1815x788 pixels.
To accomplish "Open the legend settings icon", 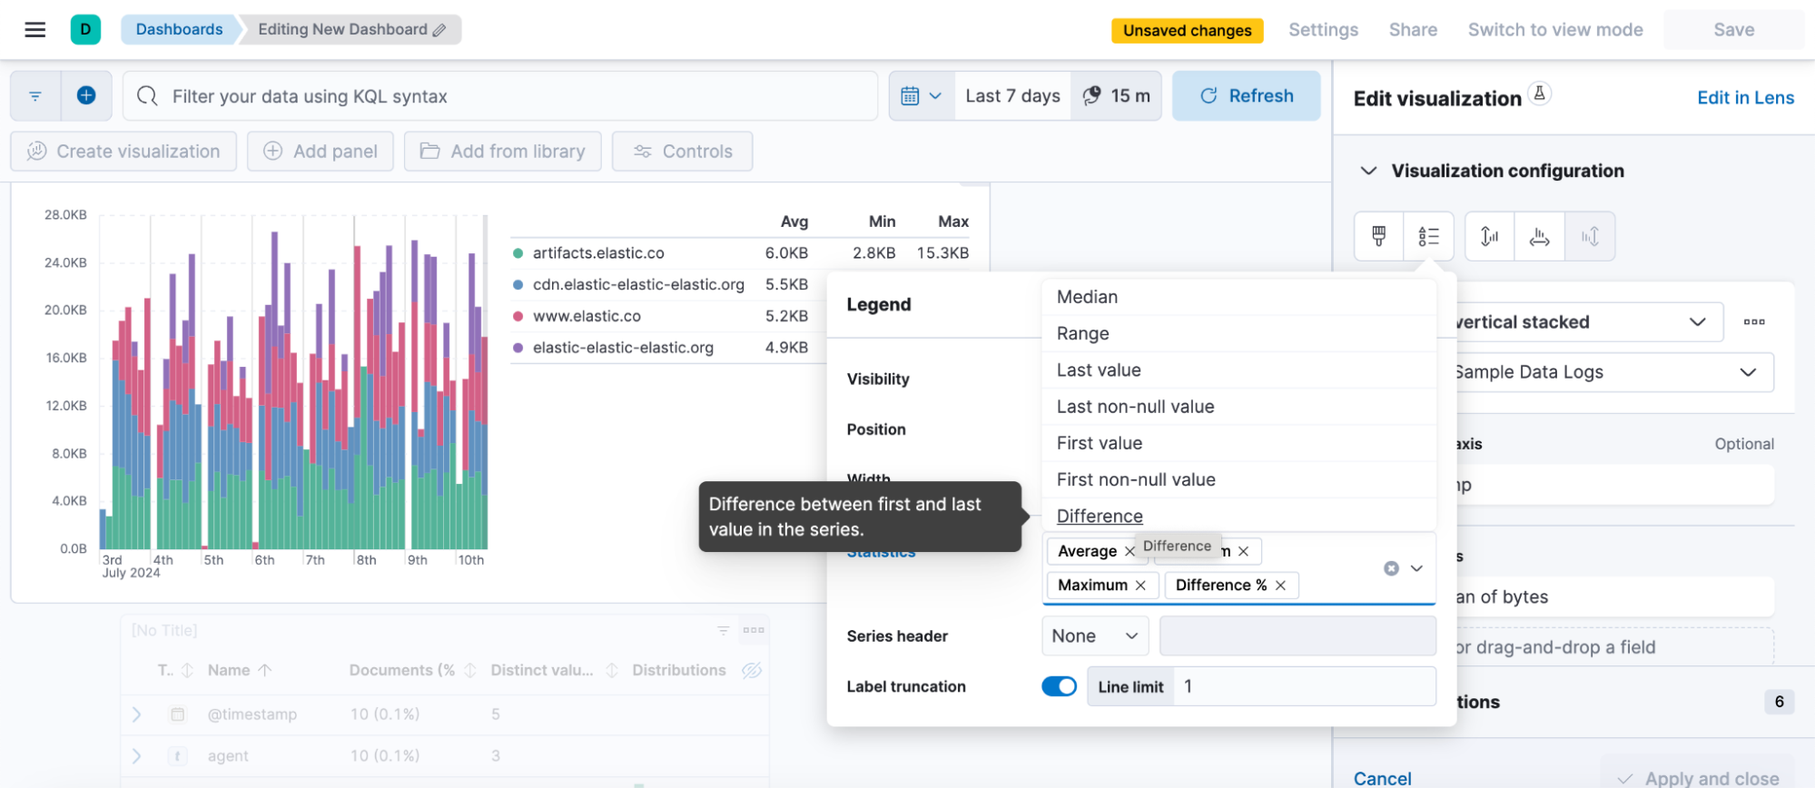I will (1428, 237).
